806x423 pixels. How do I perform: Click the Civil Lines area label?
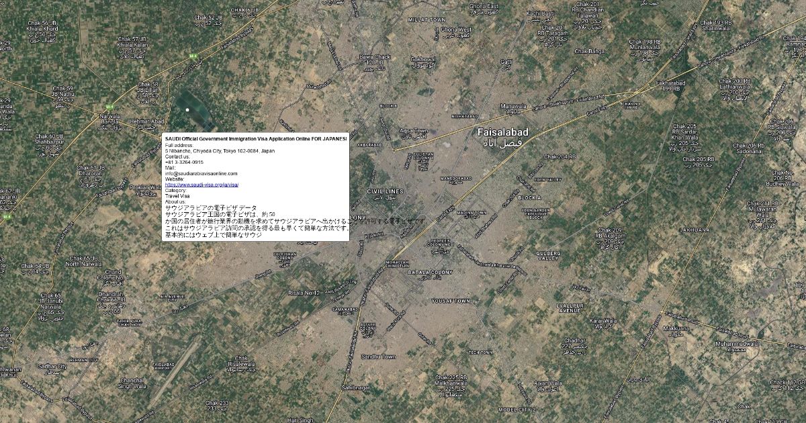click(x=385, y=191)
